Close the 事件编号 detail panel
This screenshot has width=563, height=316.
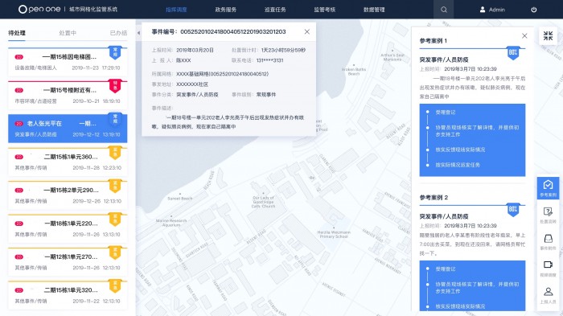(306, 31)
